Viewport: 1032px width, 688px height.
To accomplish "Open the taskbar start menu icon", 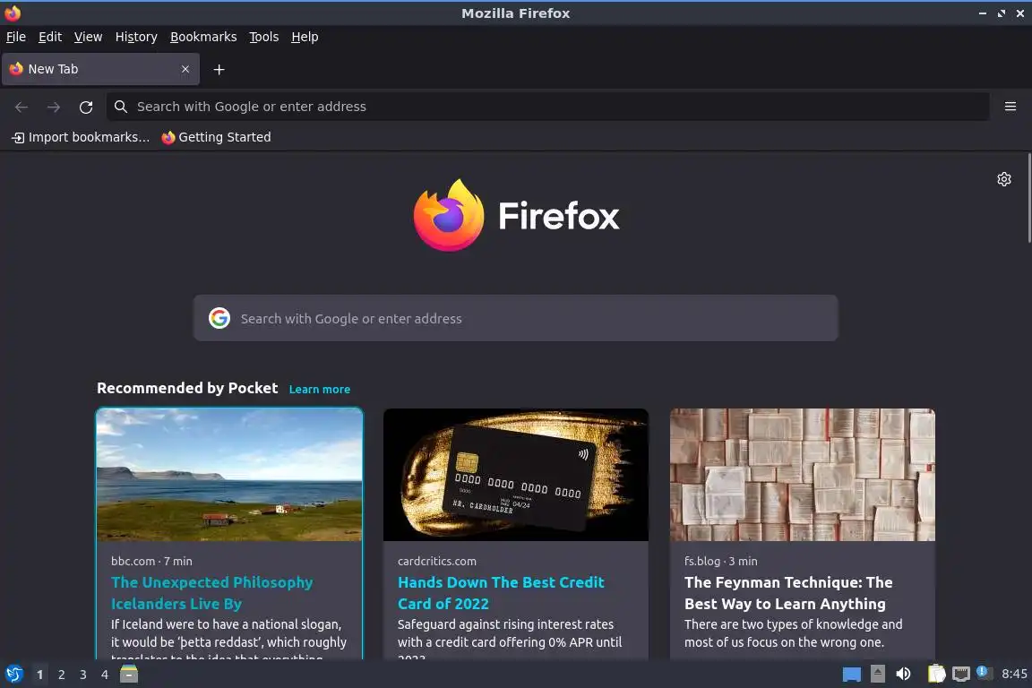I will click(x=13, y=675).
